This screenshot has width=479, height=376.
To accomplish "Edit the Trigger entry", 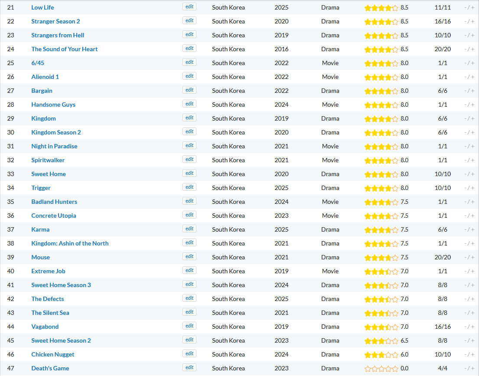I will coord(189,187).
